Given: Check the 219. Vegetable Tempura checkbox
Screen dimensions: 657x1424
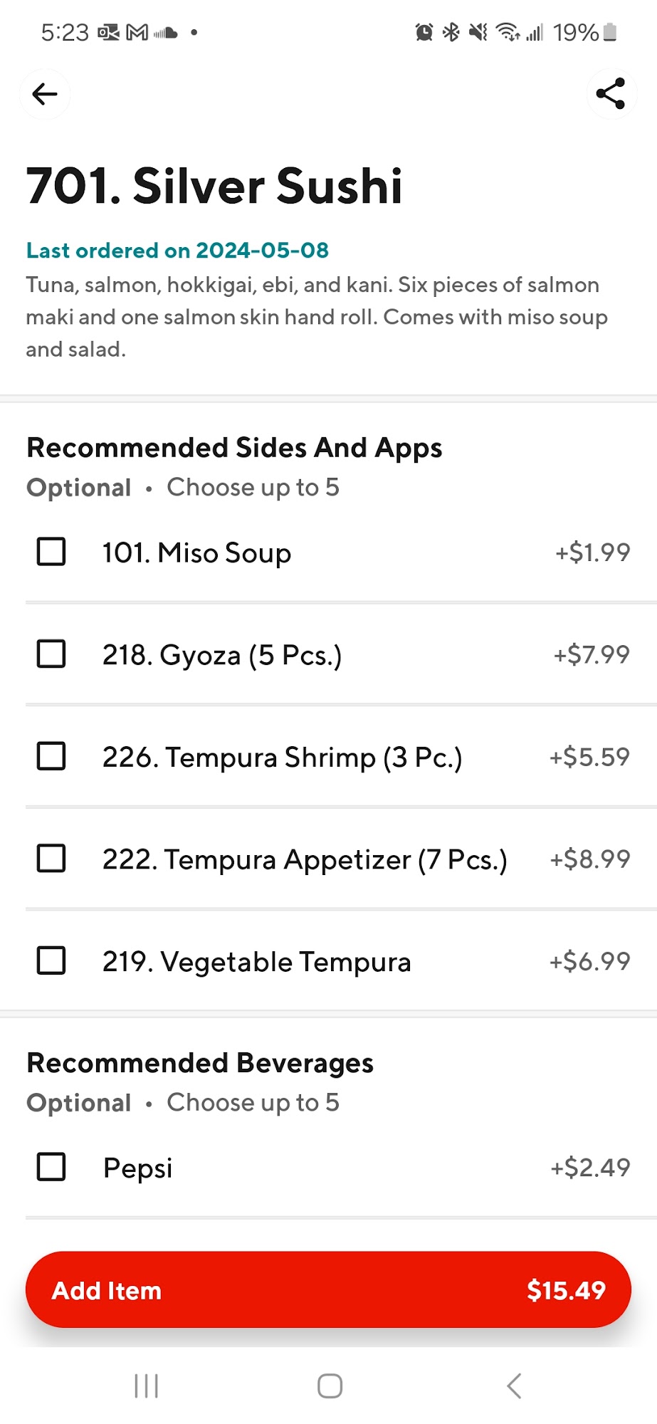Looking at the screenshot, I should pos(51,961).
